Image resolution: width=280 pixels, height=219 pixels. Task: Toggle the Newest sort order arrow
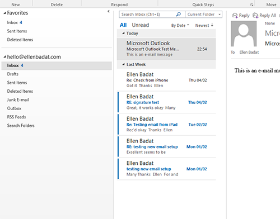pos(212,25)
